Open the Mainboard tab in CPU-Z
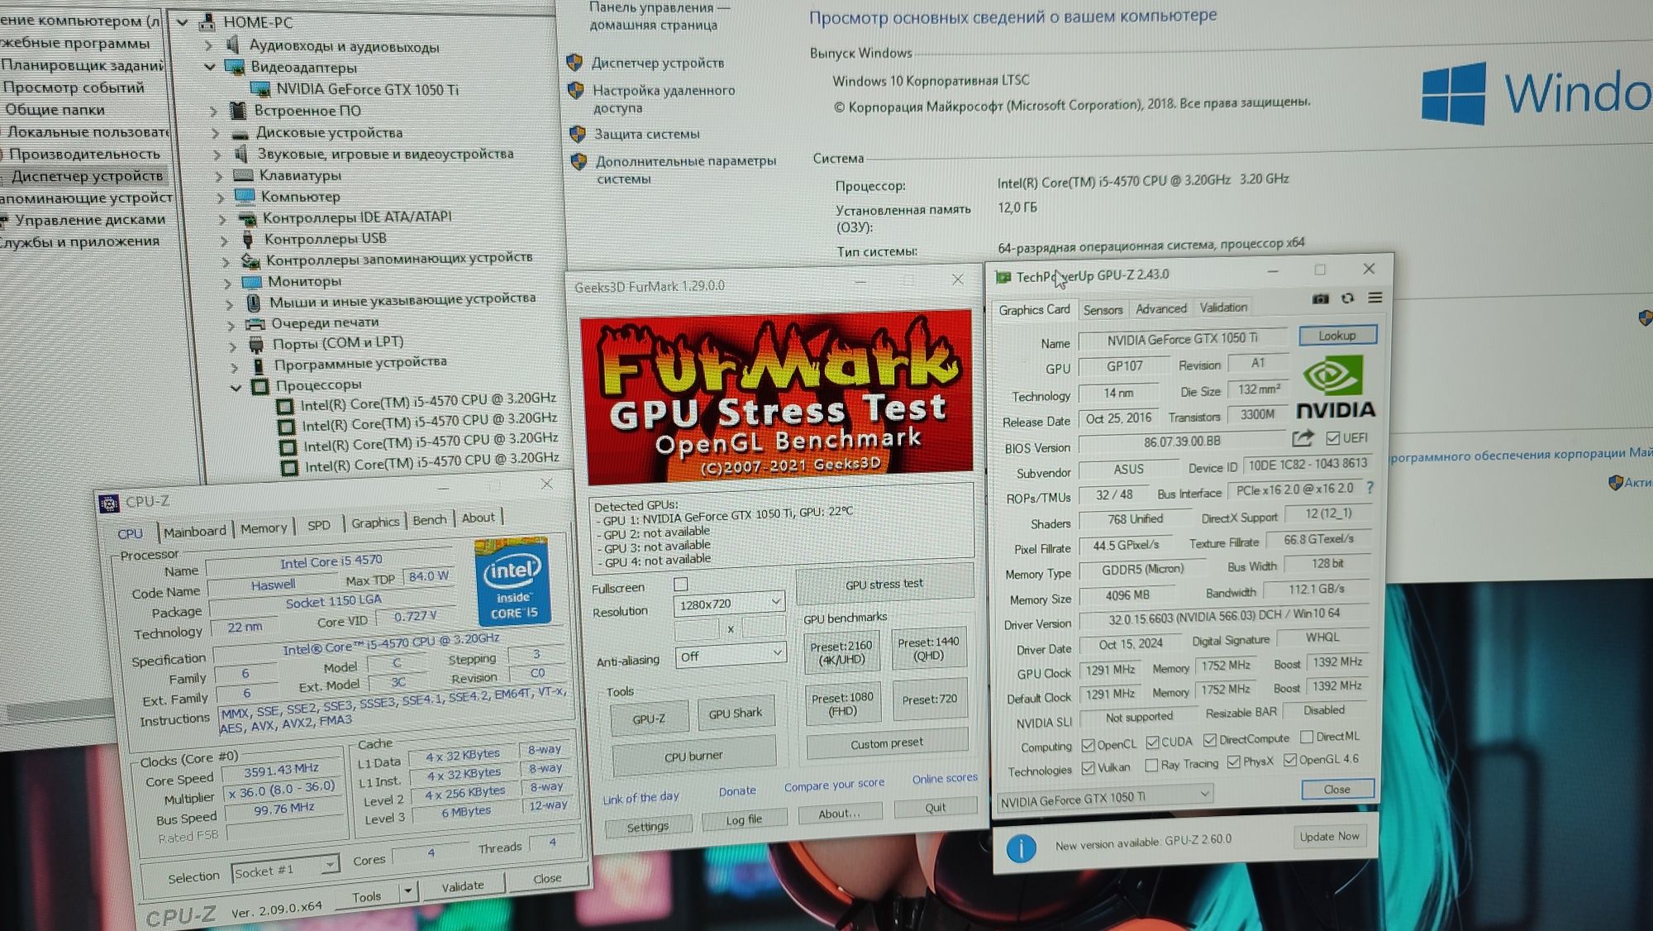Viewport: 1653px width, 931px height. [x=194, y=532]
